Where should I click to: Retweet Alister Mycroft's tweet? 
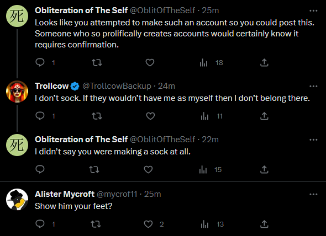96,224
